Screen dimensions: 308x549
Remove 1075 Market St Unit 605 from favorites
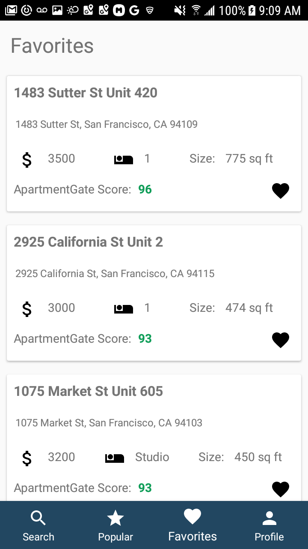point(281,489)
